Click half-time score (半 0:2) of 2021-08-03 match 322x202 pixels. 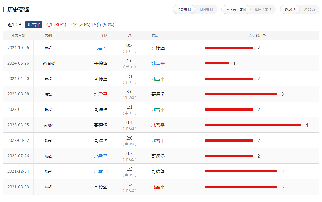pyautogui.click(x=129, y=190)
